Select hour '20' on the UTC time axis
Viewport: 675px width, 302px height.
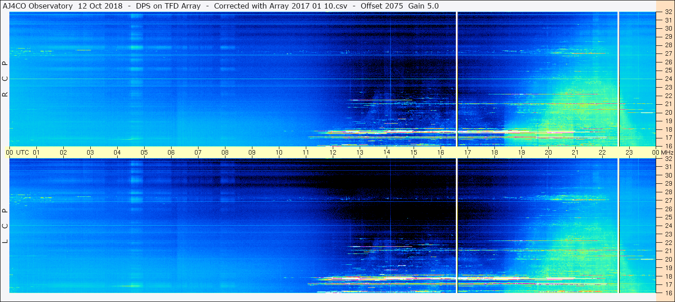point(548,152)
